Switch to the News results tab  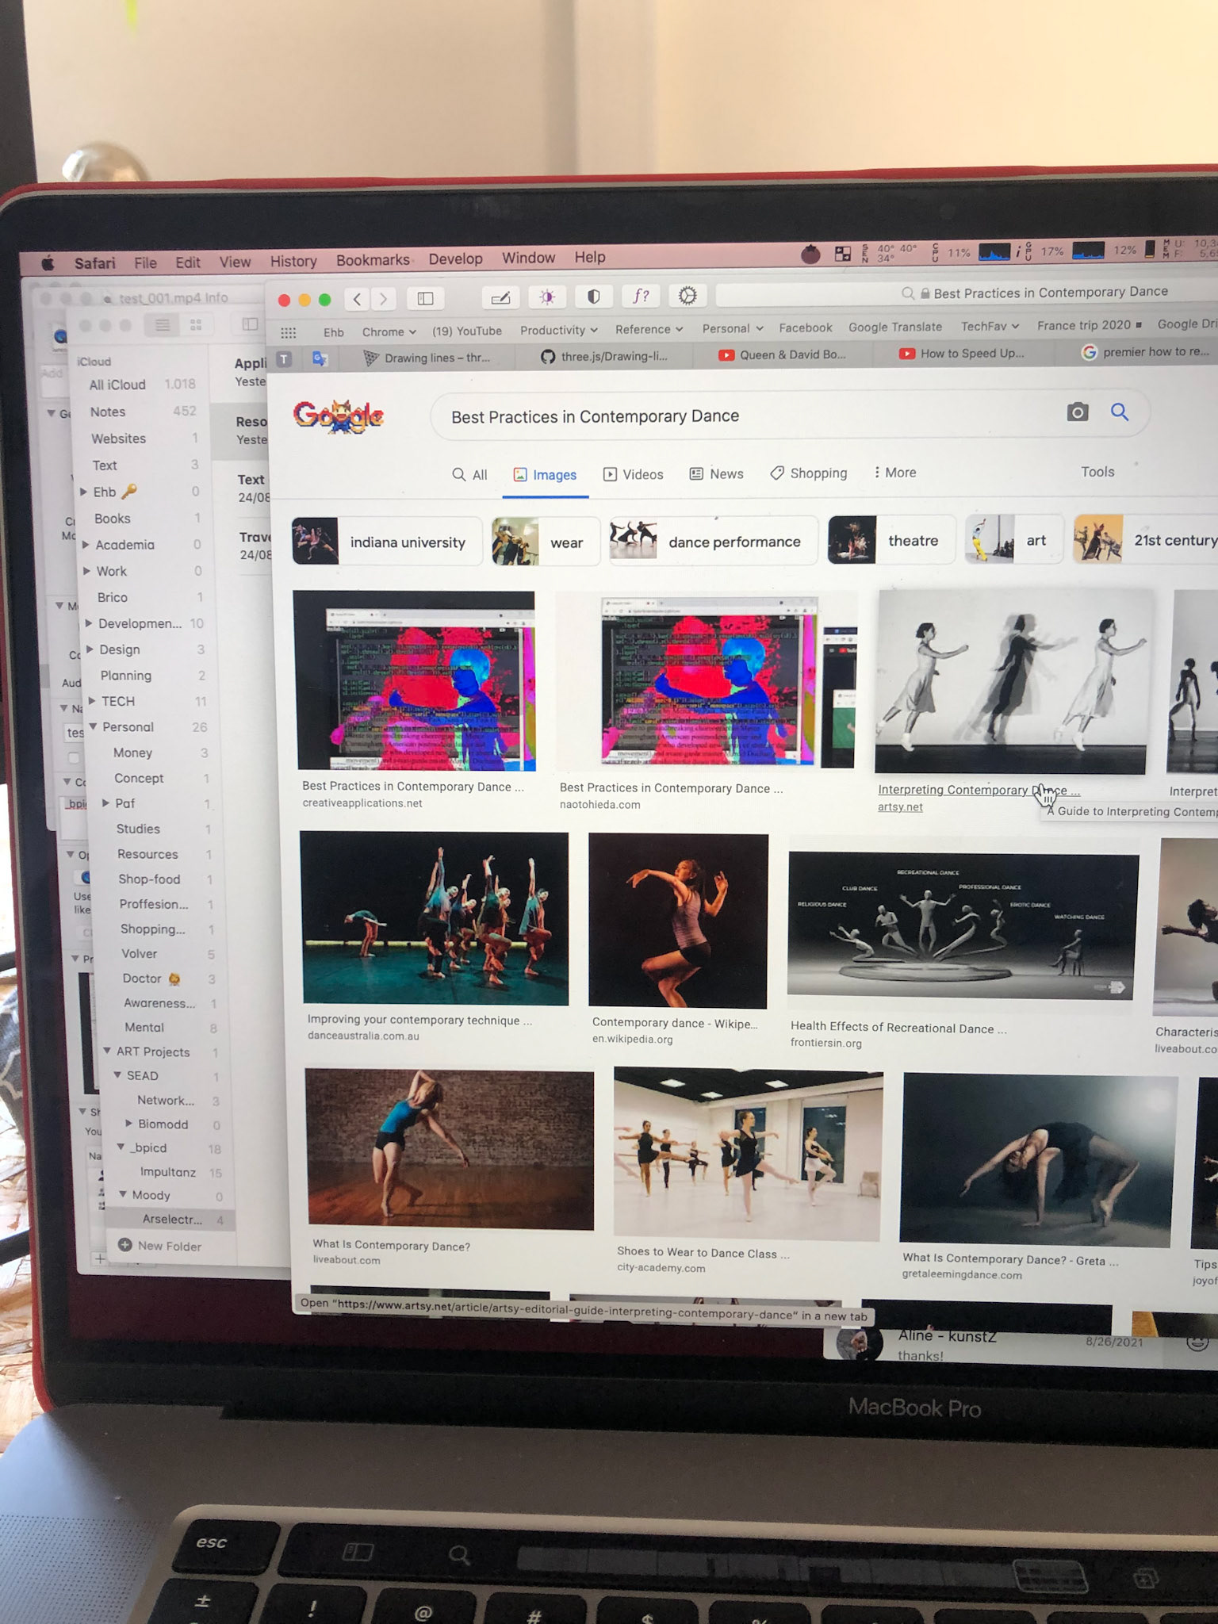point(717,473)
